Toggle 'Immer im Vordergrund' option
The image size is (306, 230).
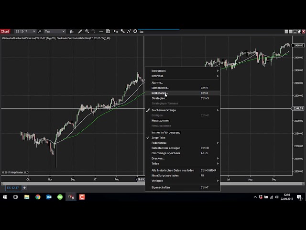coord(165,132)
